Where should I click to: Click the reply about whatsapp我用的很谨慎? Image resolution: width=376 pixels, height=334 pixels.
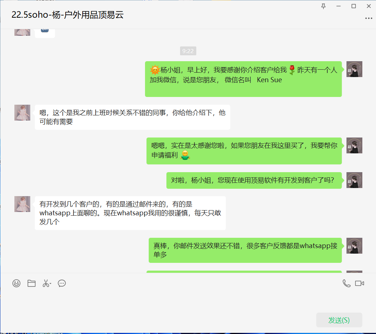pos(130,213)
